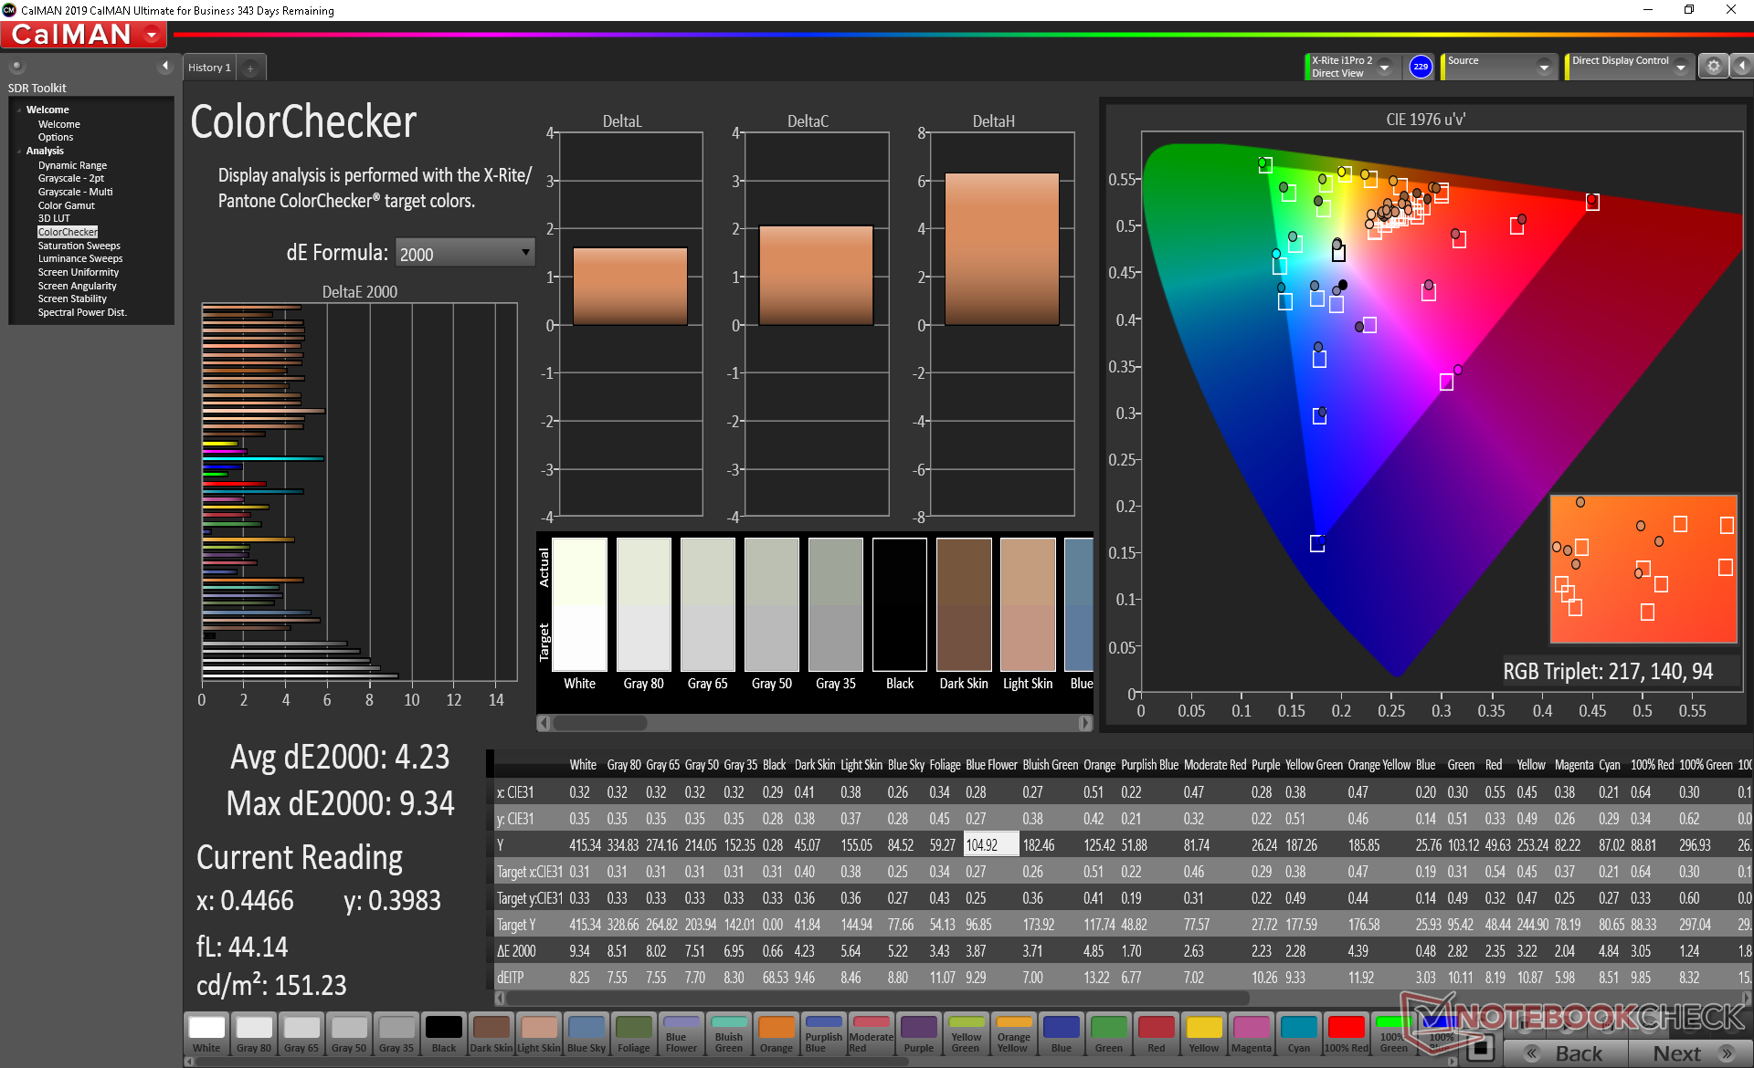Open the CalMAN logo main menu
This screenshot has width=1754, height=1068.
84,35
